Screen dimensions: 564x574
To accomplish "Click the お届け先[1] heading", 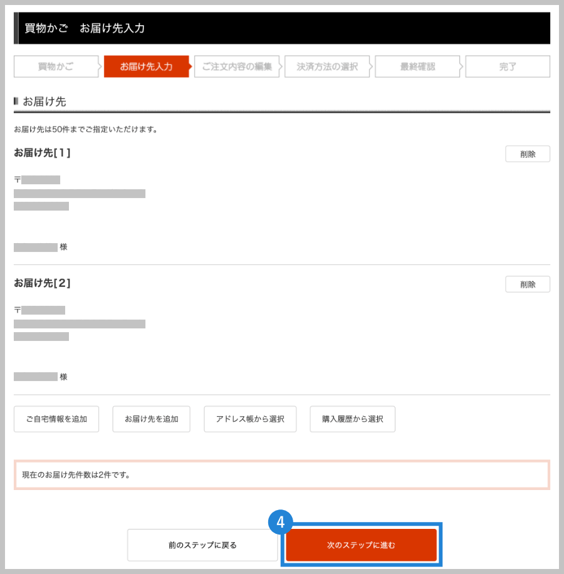I will tap(42, 153).
